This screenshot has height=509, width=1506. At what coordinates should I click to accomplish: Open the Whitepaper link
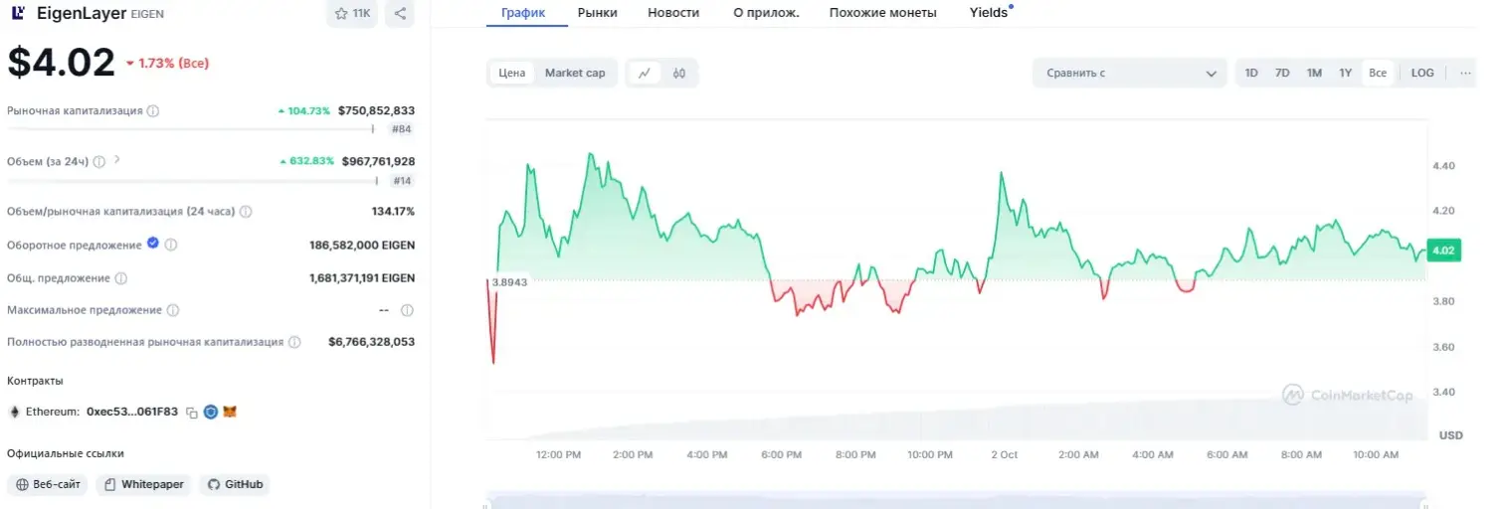click(x=143, y=484)
